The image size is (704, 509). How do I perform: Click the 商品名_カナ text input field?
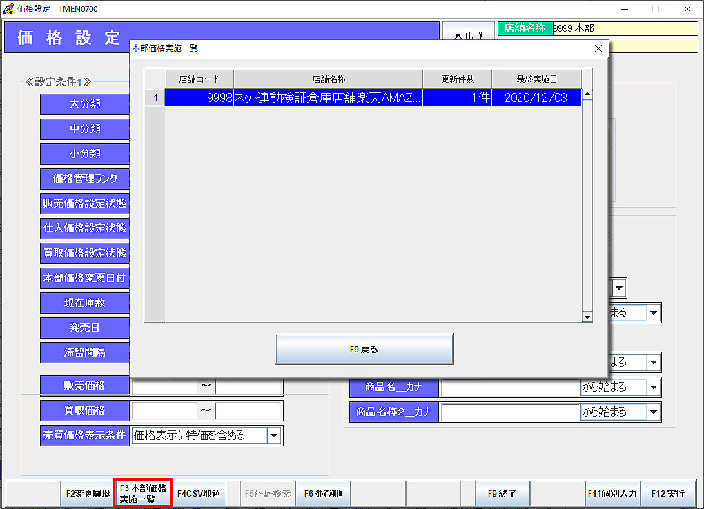pyautogui.click(x=509, y=388)
